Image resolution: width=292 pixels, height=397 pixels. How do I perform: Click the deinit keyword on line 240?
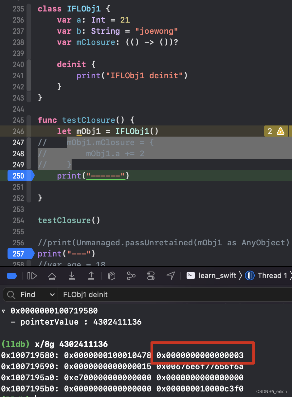71,65
